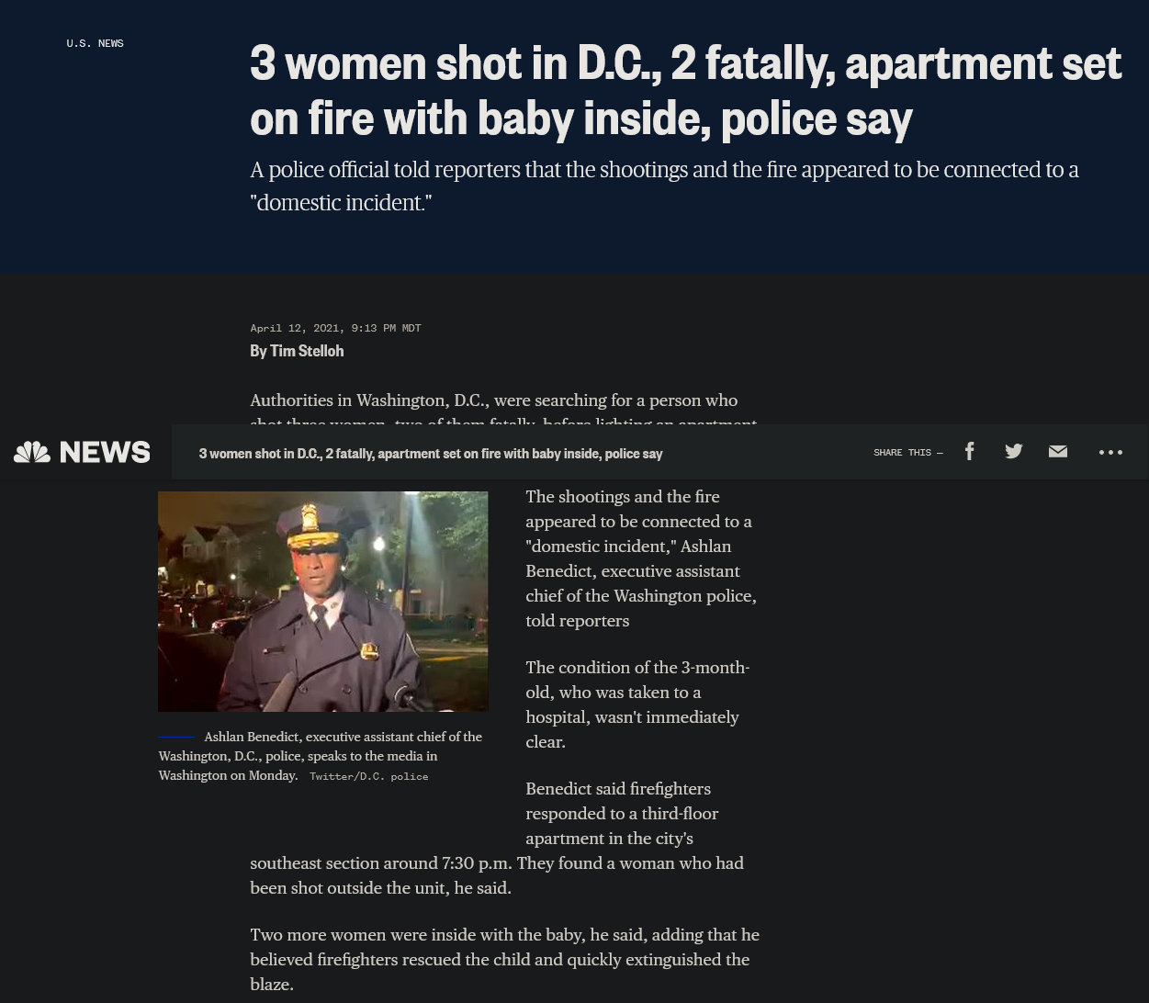Click the paragraph starting "The shootings and the fire"

pos(641,558)
